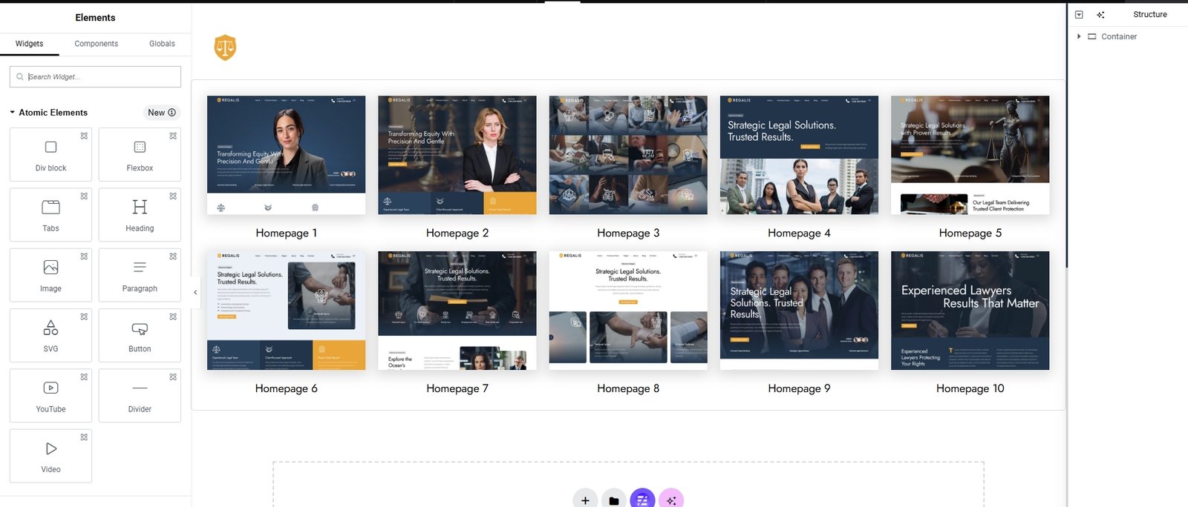Select Container in the Structure panel
This screenshot has width=1188, height=507.
pyautogui.click(x=1118, y=36)
